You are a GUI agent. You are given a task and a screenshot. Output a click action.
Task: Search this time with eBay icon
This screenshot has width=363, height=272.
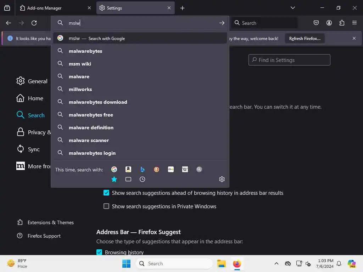coord(171,169)
